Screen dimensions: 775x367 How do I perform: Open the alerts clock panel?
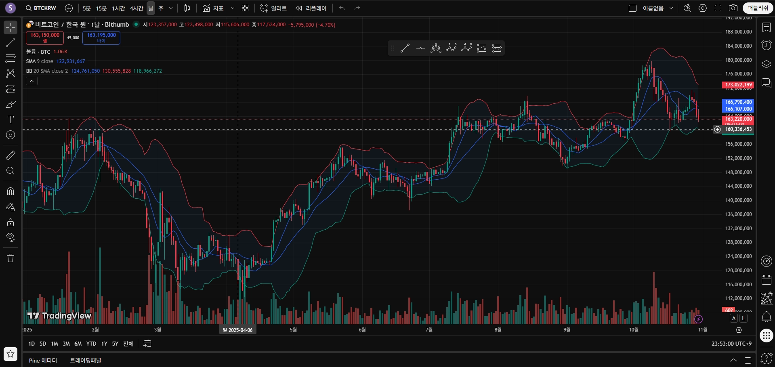[766, 45]
